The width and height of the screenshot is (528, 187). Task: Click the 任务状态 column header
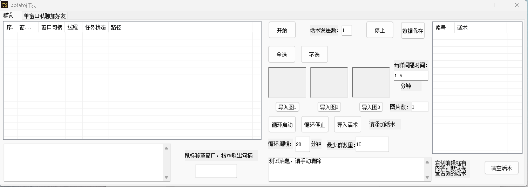coord(95,28)
